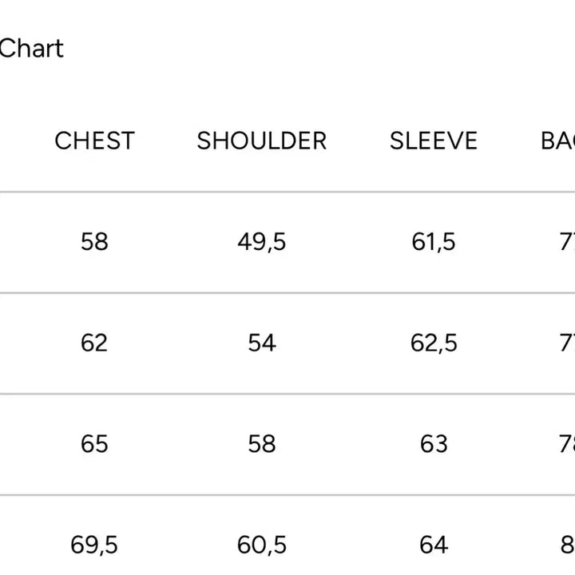Click the CHEST column header

[94, 141]
